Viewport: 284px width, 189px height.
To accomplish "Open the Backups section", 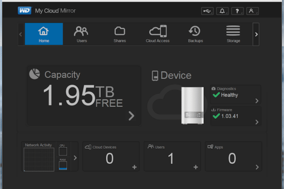I will click(x=196, y=34).
